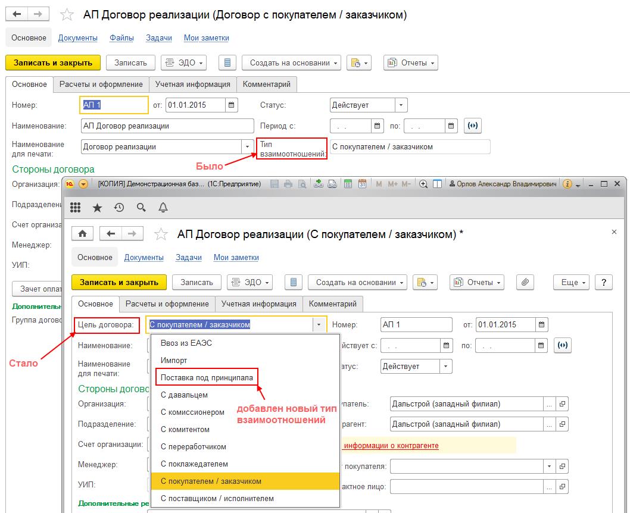Viewport: 630px width, 513px height.
Task: Open Комментарий tab in front window
Action: [333, 304]
